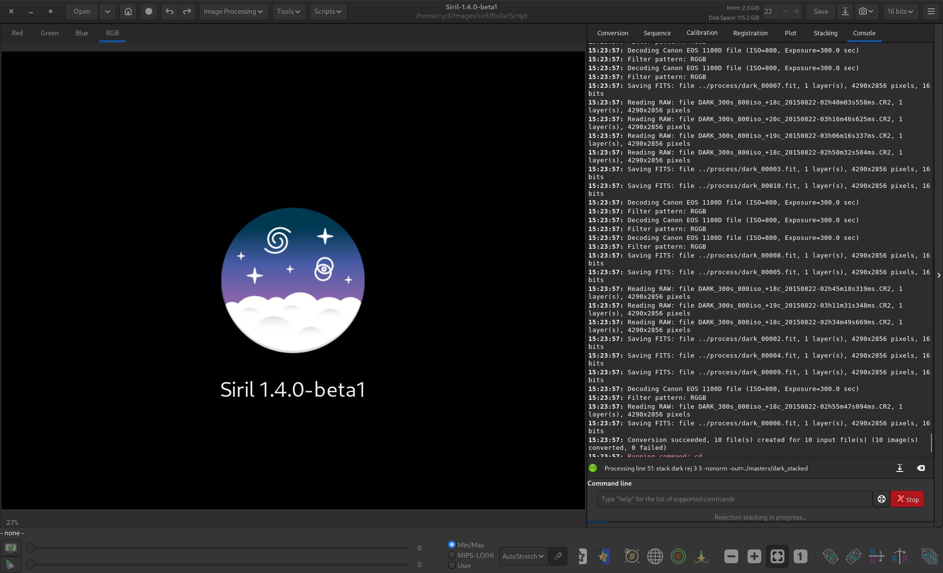
Task: Click the command line input field
Action: click(734, 499)
